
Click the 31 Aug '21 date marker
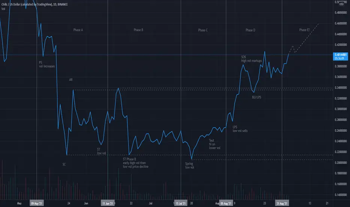pos(282,203)
